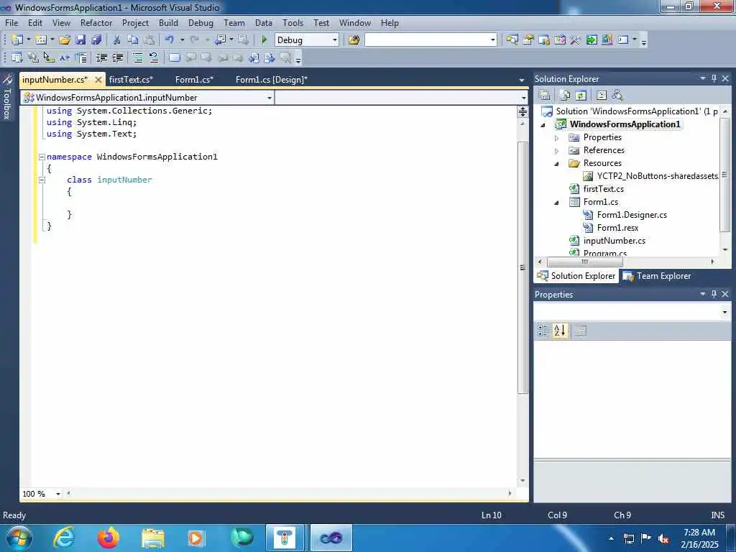Viewport: 736px width, 552px height.
Task: Click Refresh in Solution Explorer toolbar
Action: click(581, 96)
